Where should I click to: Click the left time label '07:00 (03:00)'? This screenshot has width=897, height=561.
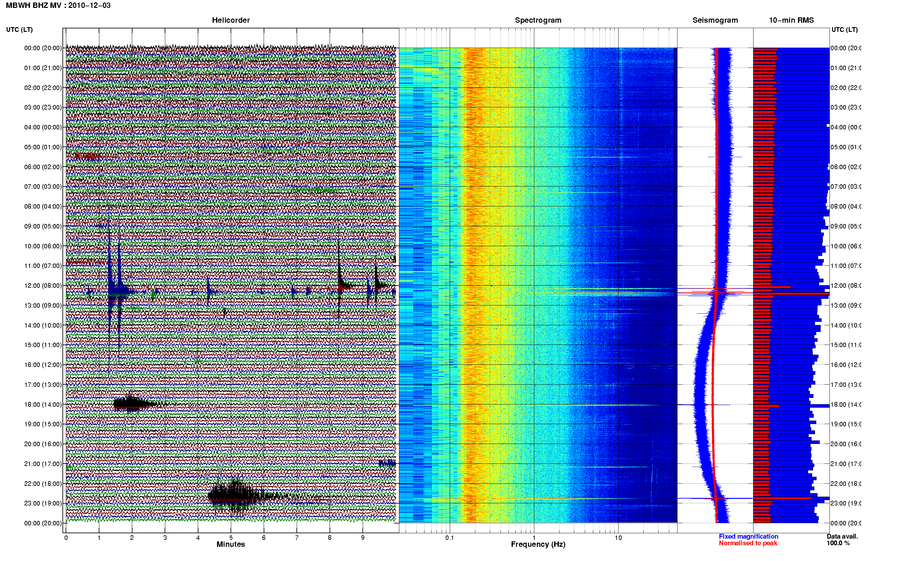point(43,186)
